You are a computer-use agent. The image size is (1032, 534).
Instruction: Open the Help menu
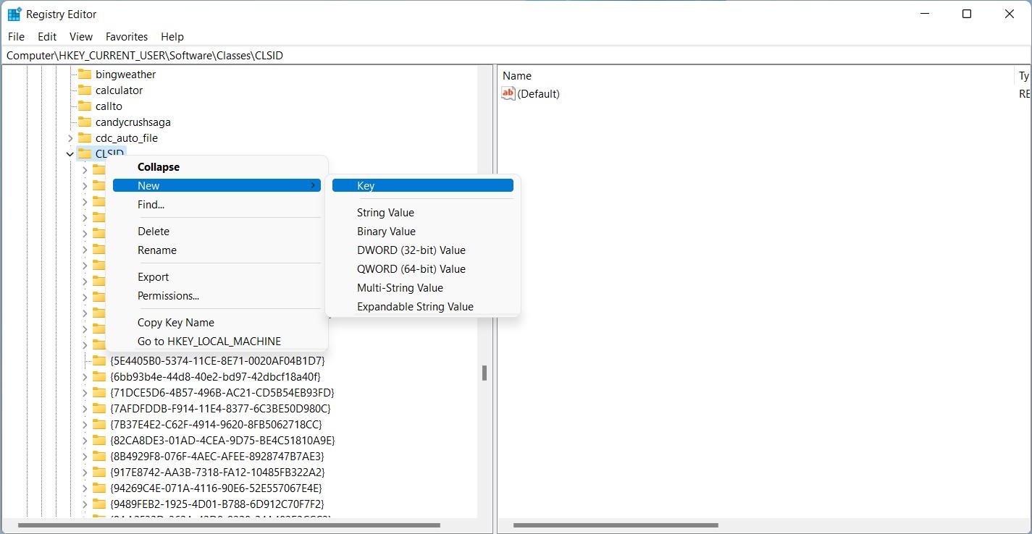172,37
